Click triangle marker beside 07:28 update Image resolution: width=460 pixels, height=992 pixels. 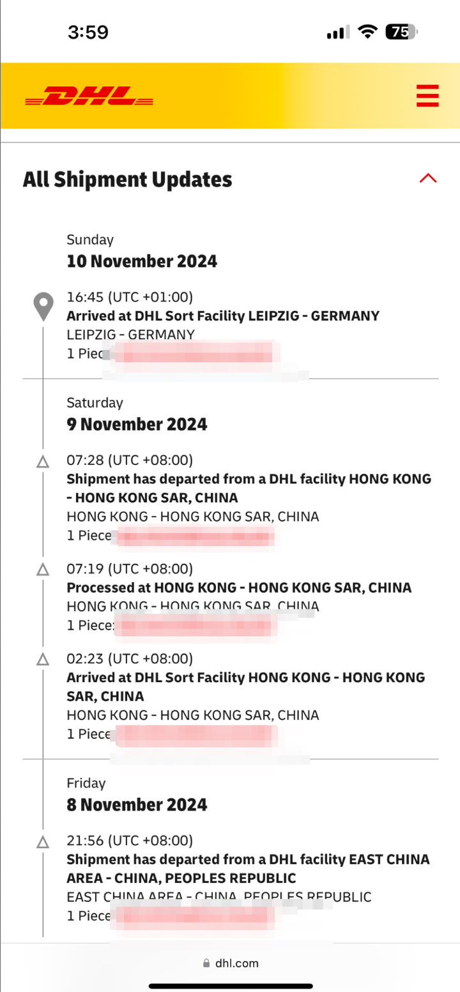tap(43, 461)
